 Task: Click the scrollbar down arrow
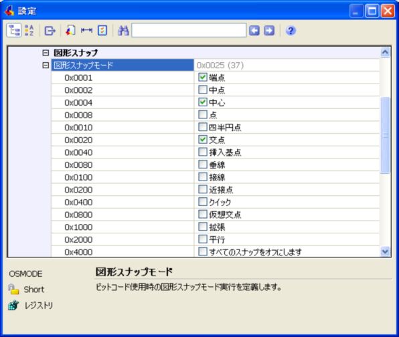(x=385, y=251)
